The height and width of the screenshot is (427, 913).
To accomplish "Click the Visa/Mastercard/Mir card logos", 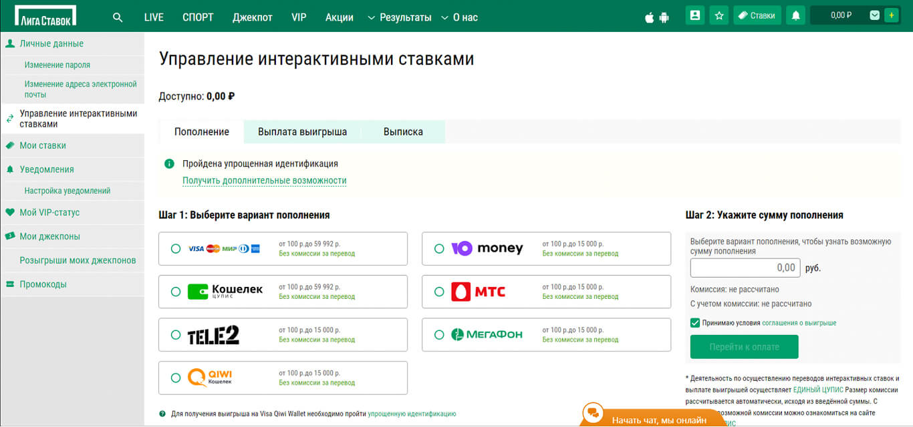I will (224, 249).
